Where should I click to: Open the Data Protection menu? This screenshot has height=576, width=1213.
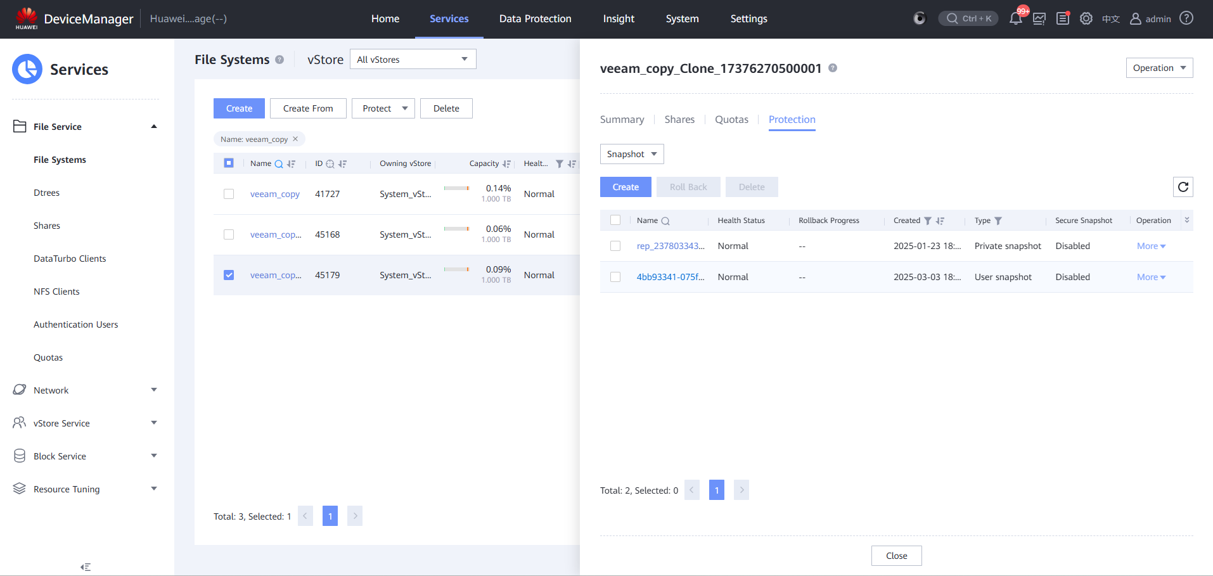535,19
